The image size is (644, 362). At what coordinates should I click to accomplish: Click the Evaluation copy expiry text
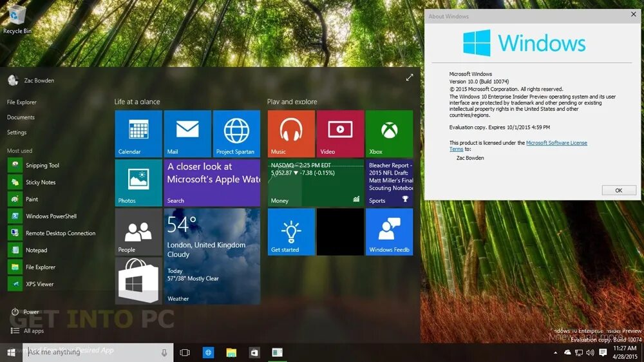500,128
